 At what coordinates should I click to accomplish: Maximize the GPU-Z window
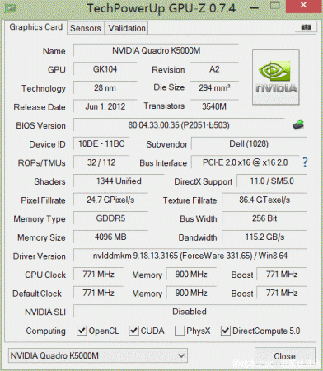[x=275, y=5]
